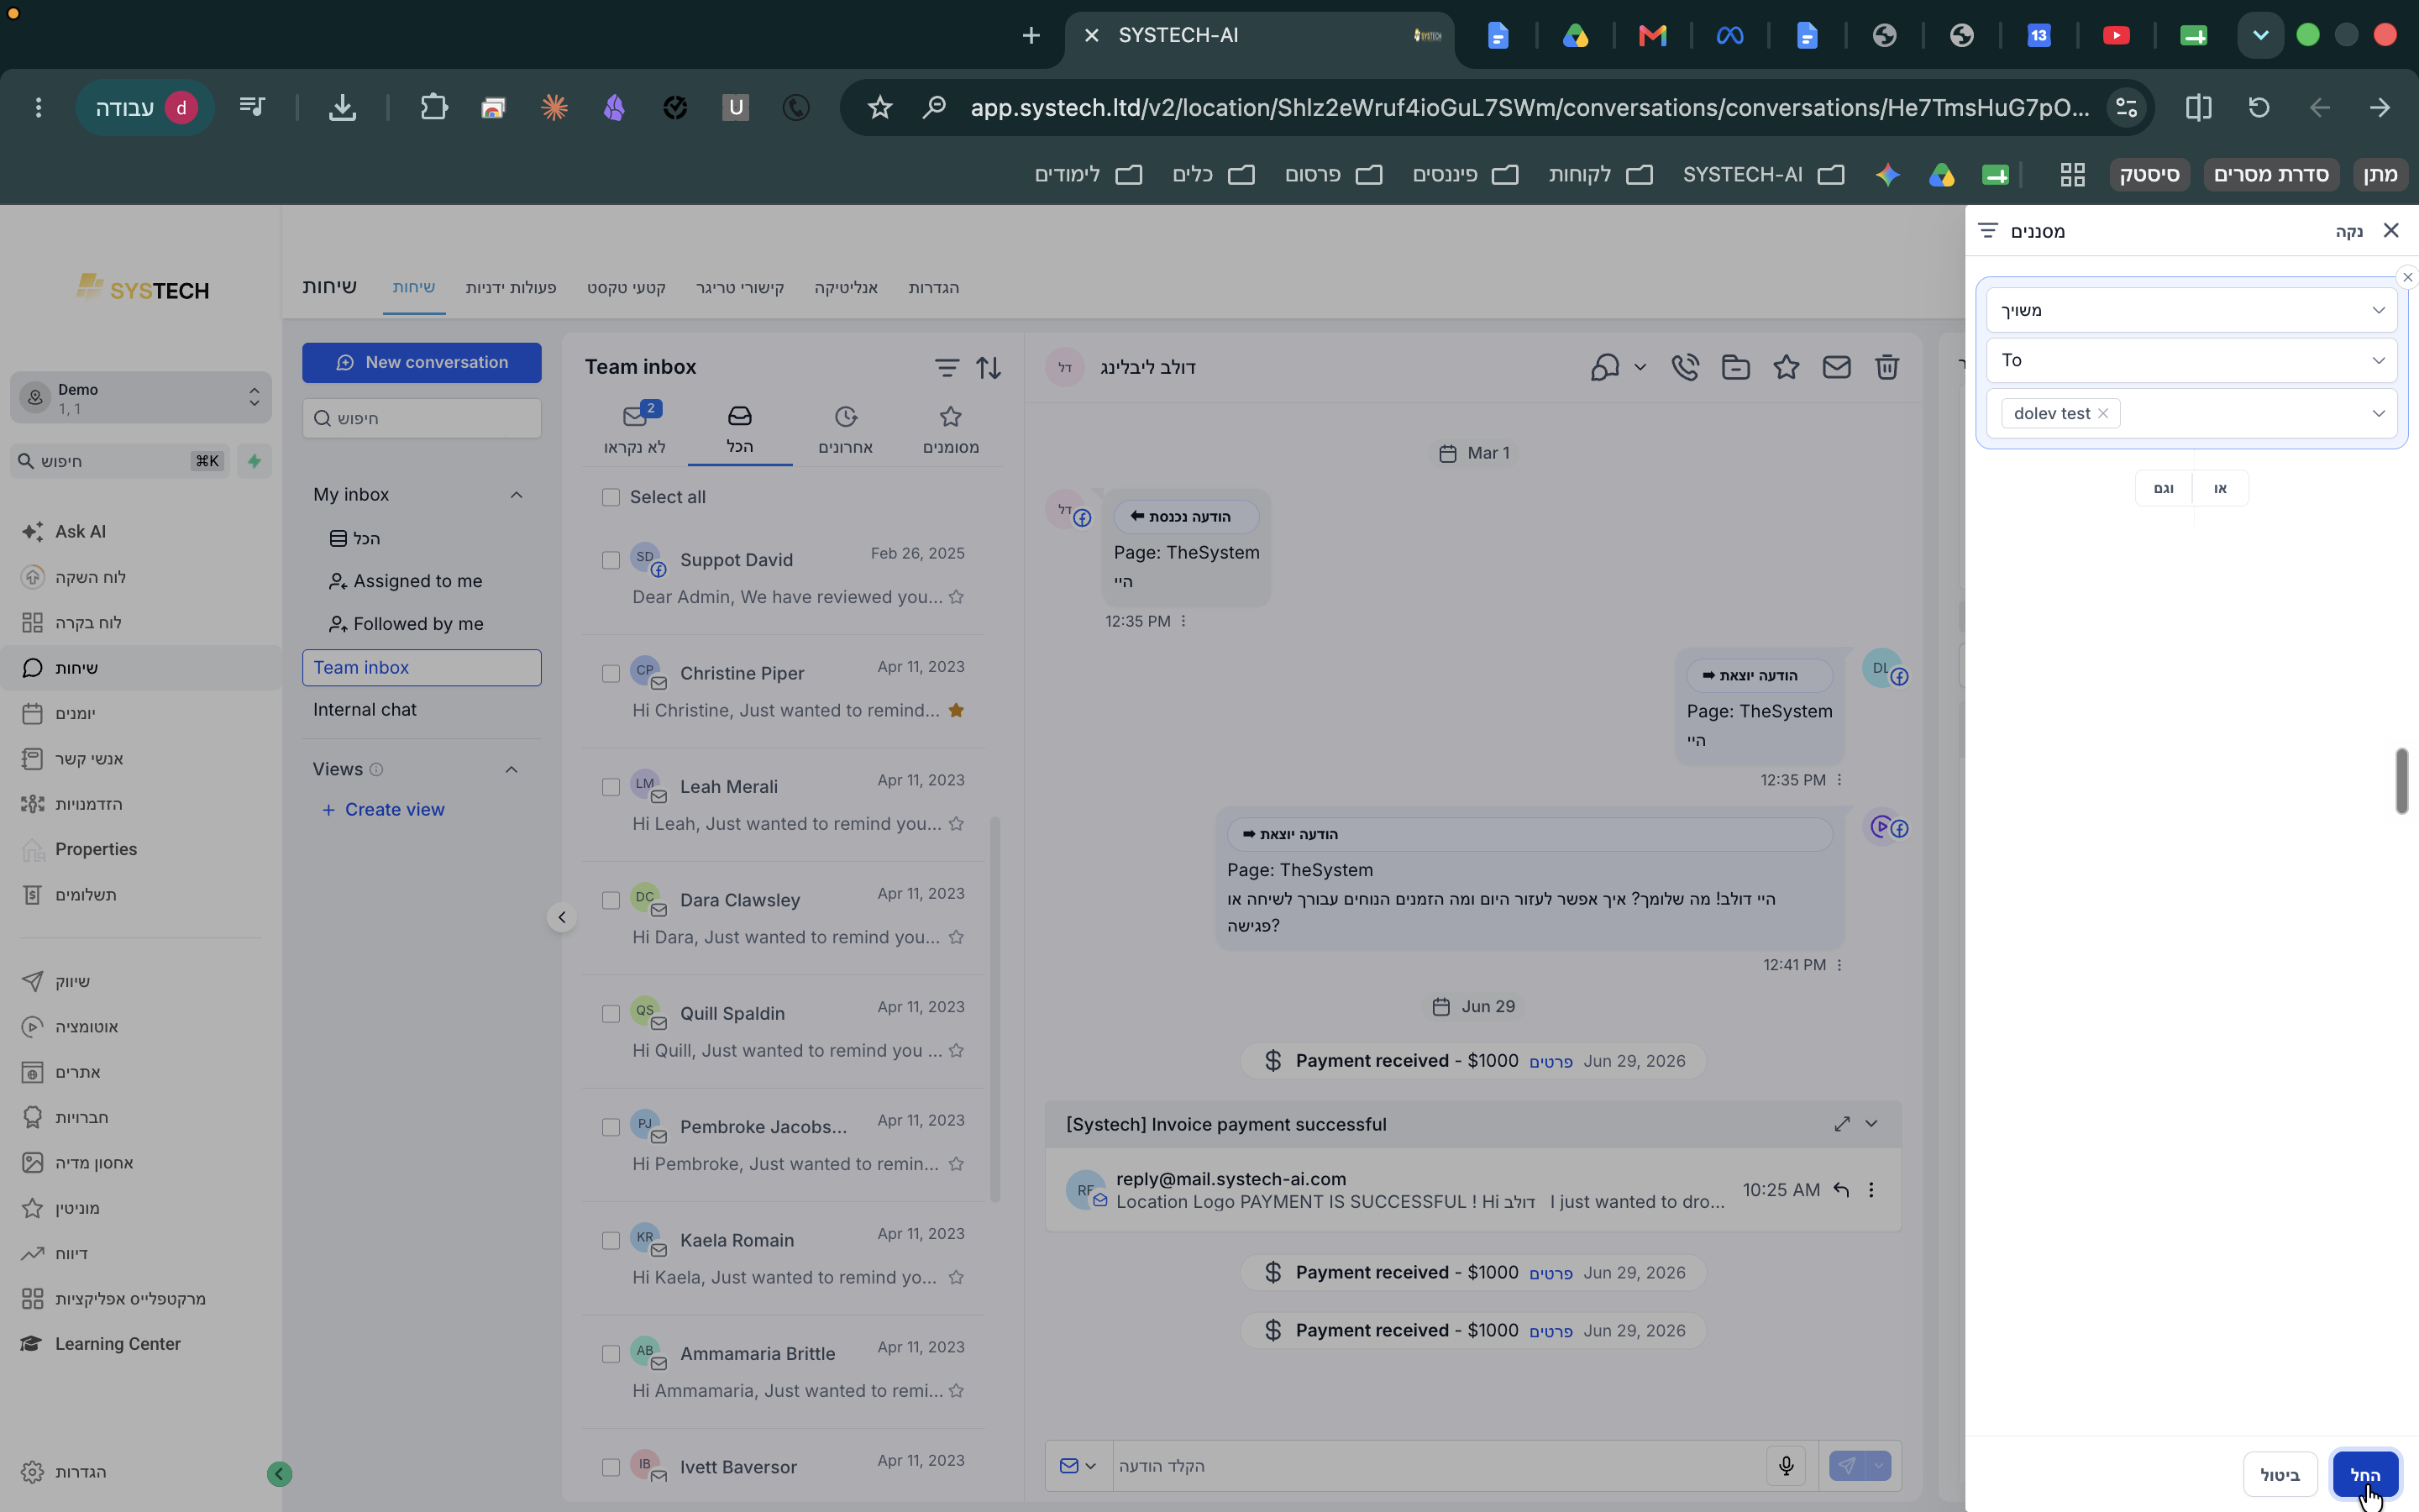
Task: Collapse the Views section
Action: click(x=512, y=769)
